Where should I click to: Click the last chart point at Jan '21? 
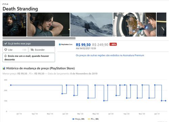coord(166,101)
